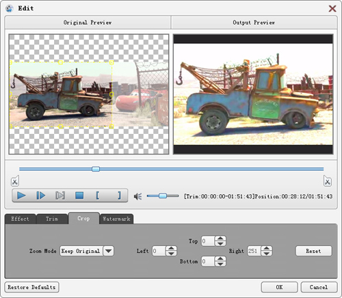
Task: Click Restore Defaults button
Action: 31,287
